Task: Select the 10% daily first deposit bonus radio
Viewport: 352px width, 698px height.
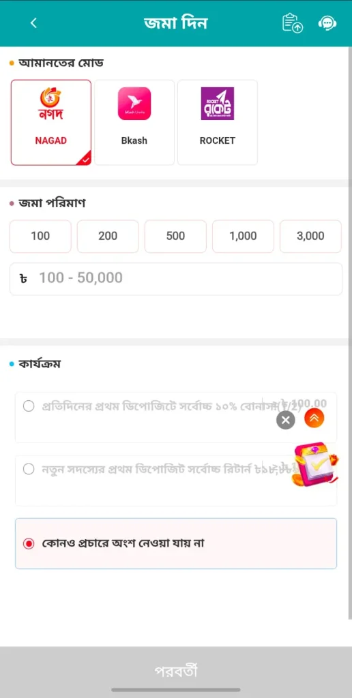Action: (29, 406)
